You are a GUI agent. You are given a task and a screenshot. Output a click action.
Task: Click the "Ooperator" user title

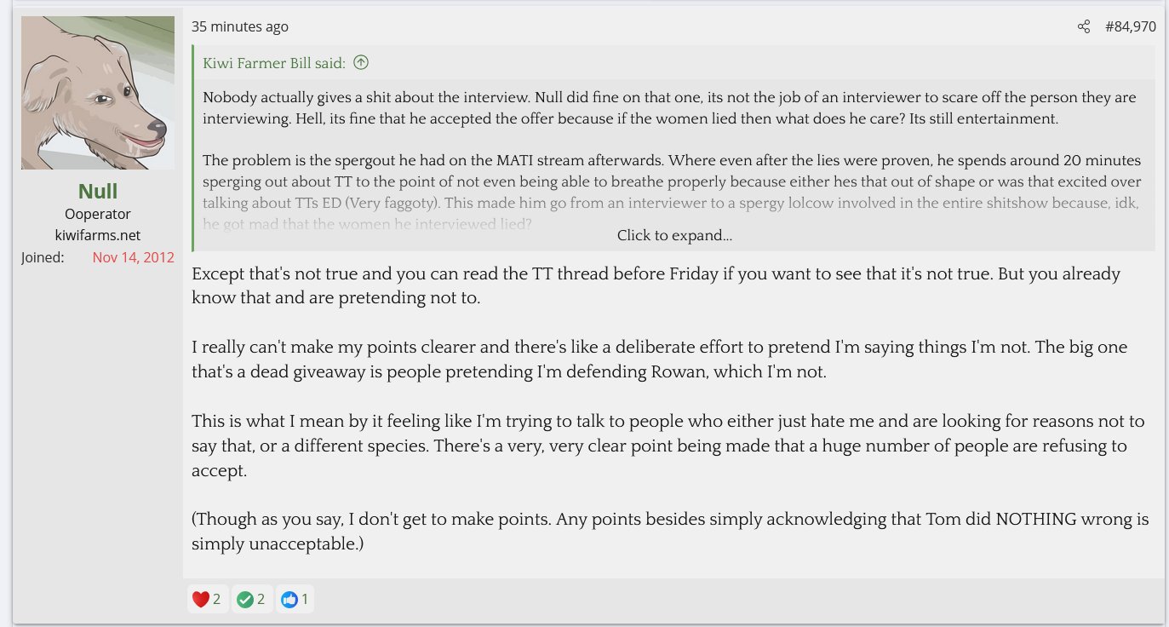(x=98, y=214)
